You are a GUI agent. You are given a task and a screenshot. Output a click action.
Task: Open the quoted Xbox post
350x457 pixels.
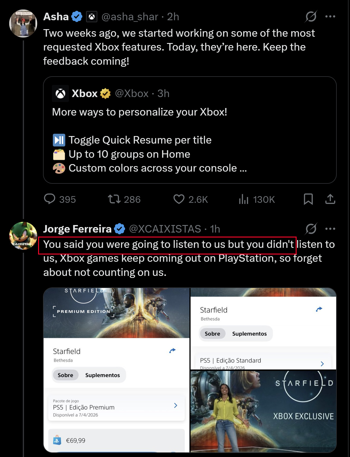coord(190,130)
